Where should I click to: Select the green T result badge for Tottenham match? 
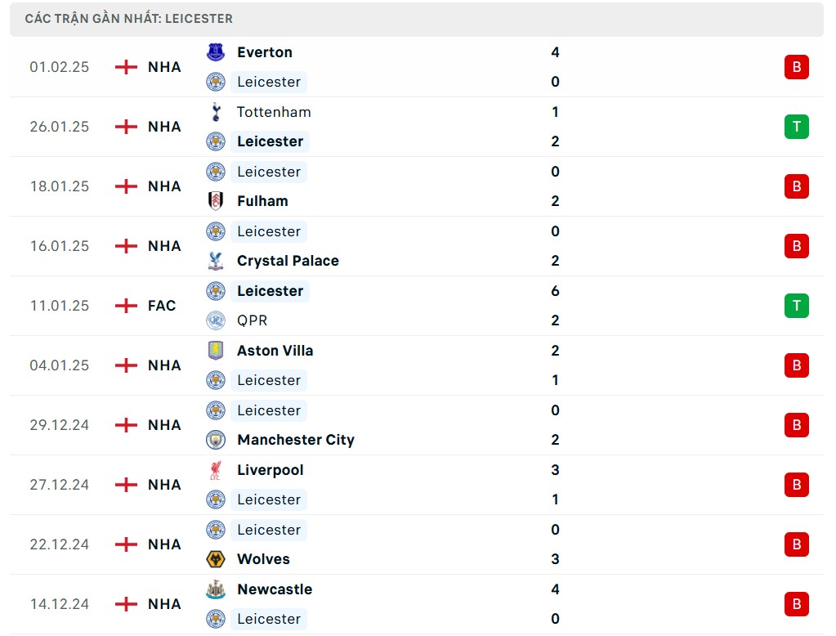796,127
